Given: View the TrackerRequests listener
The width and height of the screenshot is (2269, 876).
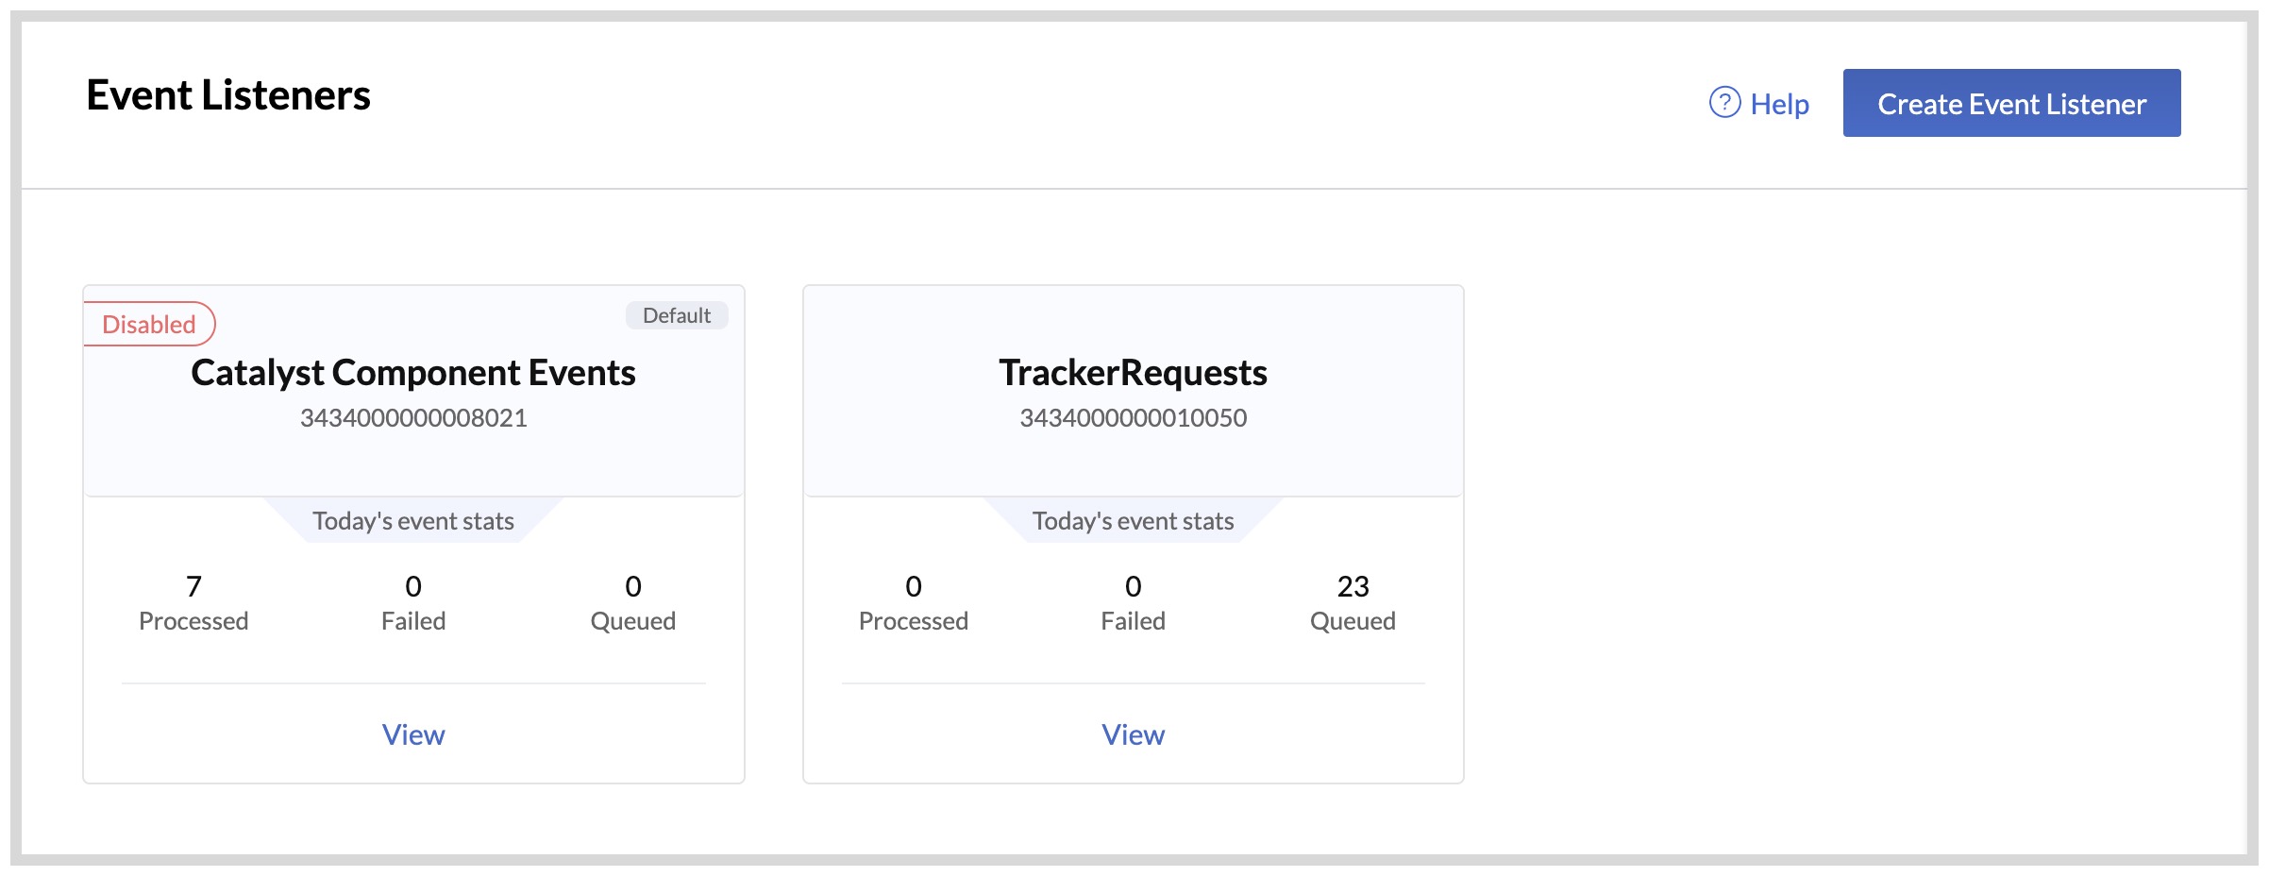Looking at the screenshot, I should 1133,734.
